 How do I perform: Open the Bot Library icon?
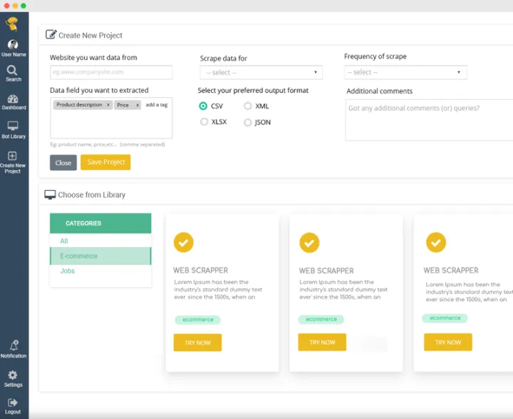[13, 126]
